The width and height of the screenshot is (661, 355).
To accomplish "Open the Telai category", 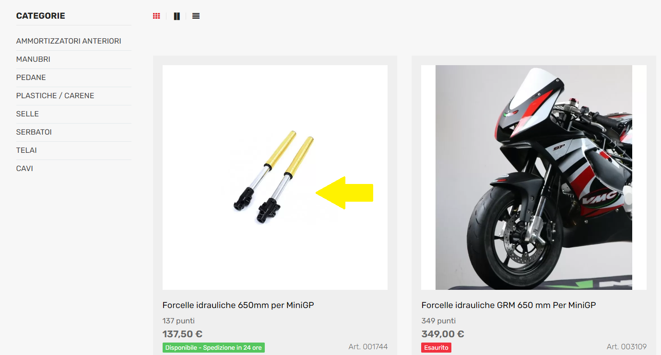I will tap(26, 150).
